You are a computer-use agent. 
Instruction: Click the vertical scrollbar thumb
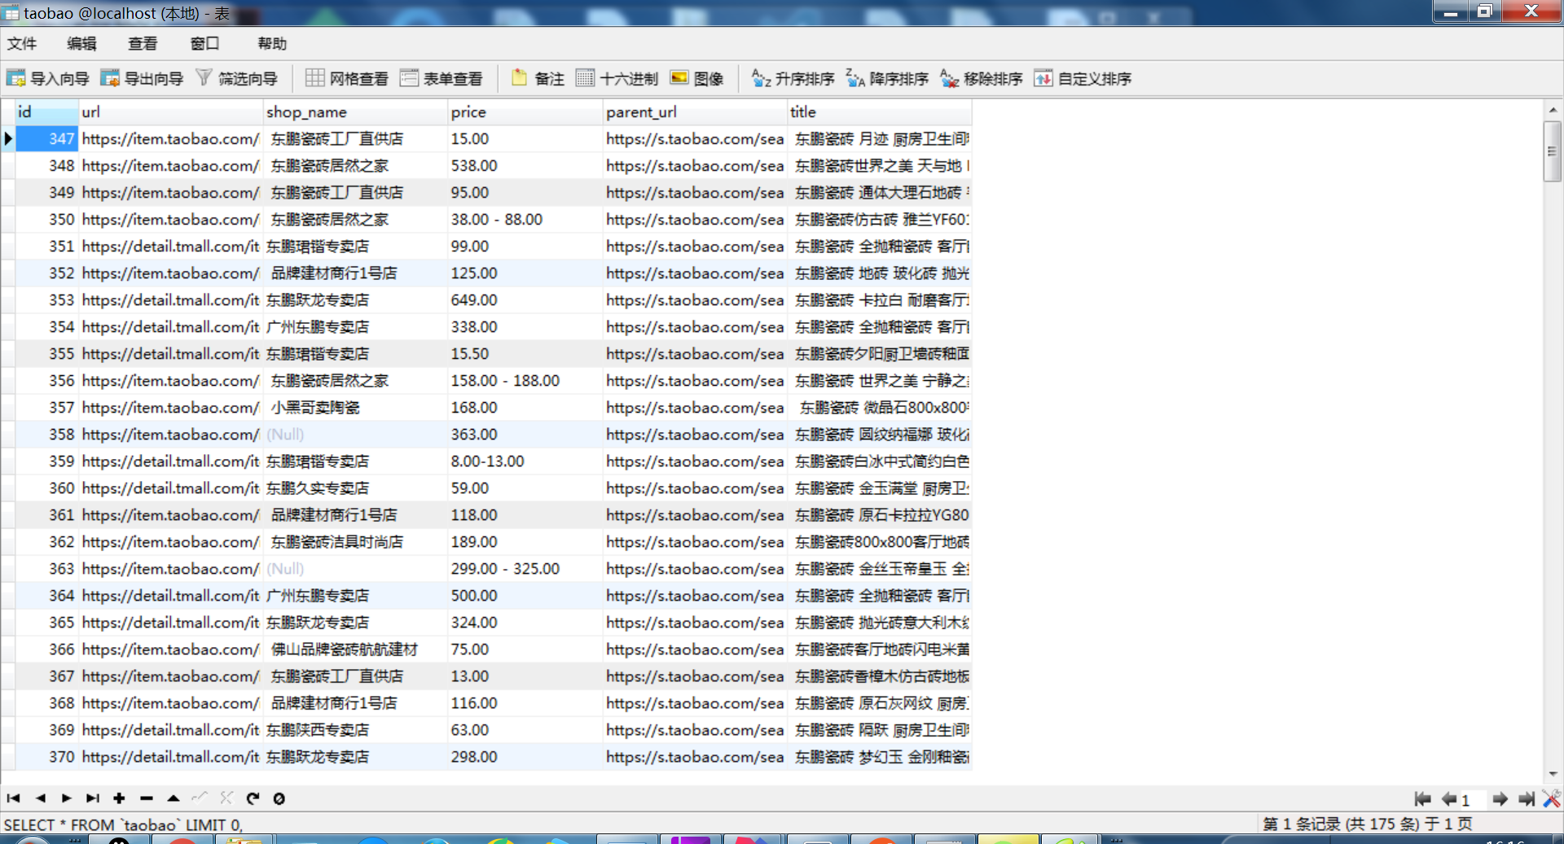tap(1552, 151)
